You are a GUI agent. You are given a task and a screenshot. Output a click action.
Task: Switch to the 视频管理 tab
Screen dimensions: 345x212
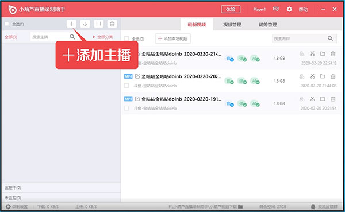232,25
